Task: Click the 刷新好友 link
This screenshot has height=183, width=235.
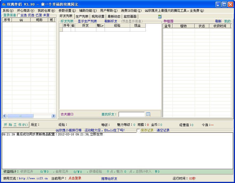Action: click(x=111, y=21)
